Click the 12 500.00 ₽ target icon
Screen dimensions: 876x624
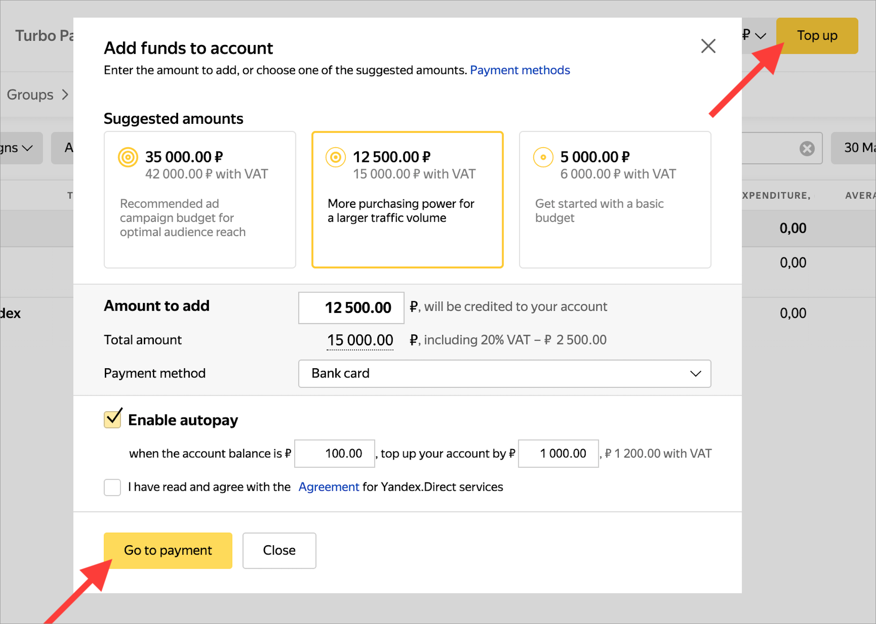pyautogui.click(x=335, y=157)
